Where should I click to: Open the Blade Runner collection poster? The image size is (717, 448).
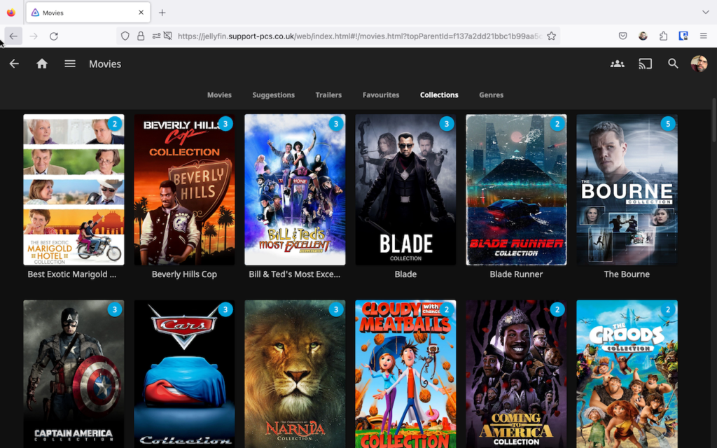[x=516, y=190]
